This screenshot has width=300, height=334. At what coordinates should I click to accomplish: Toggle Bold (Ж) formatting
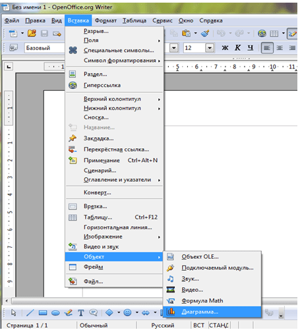tap(225, 47)
